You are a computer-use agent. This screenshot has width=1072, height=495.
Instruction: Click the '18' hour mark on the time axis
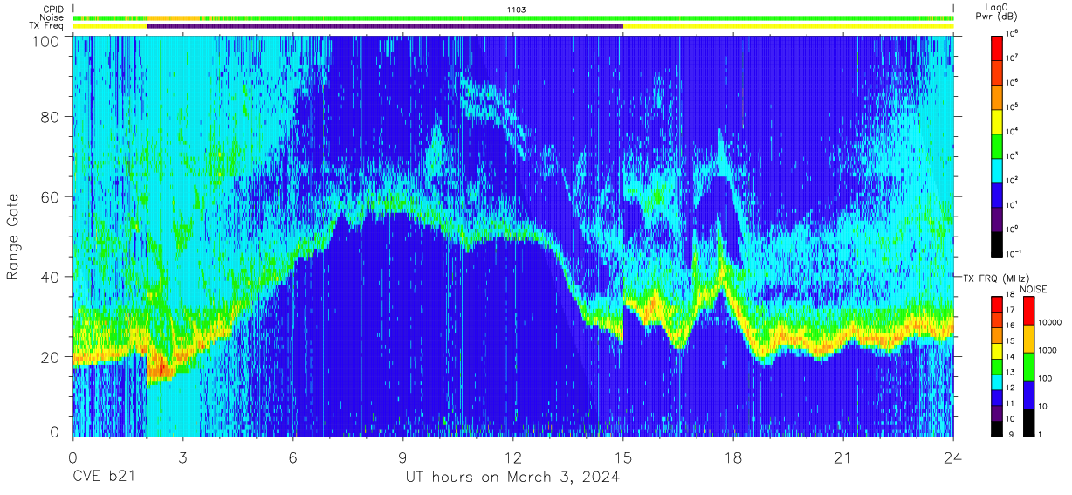click(x=733, y=457)
